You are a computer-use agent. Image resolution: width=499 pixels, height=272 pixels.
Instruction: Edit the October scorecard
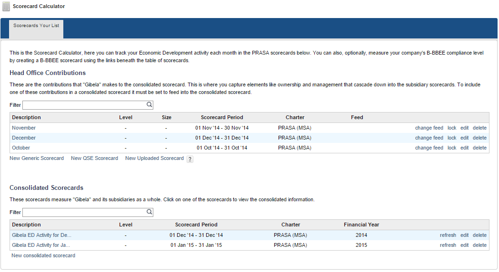(465, 148)
